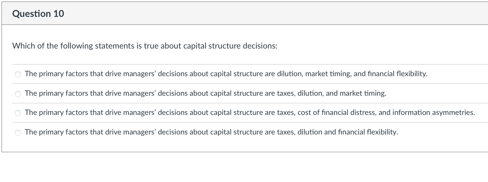Click the phrase 'cost of financial distress'
The width and height of the screenshot is (488, 182).
336,113
